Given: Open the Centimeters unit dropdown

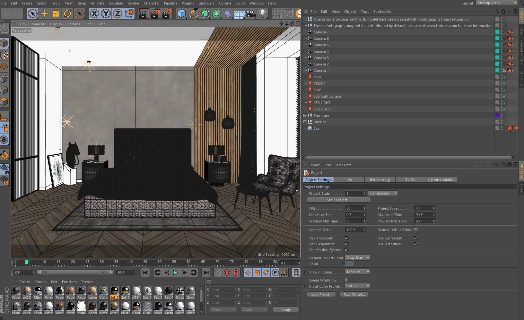Looking at the screenshot, I should tap(383, 193).
